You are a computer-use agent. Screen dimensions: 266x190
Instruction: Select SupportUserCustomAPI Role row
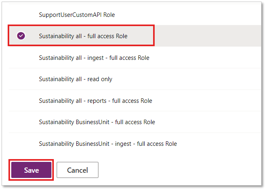tap(135, 14)
